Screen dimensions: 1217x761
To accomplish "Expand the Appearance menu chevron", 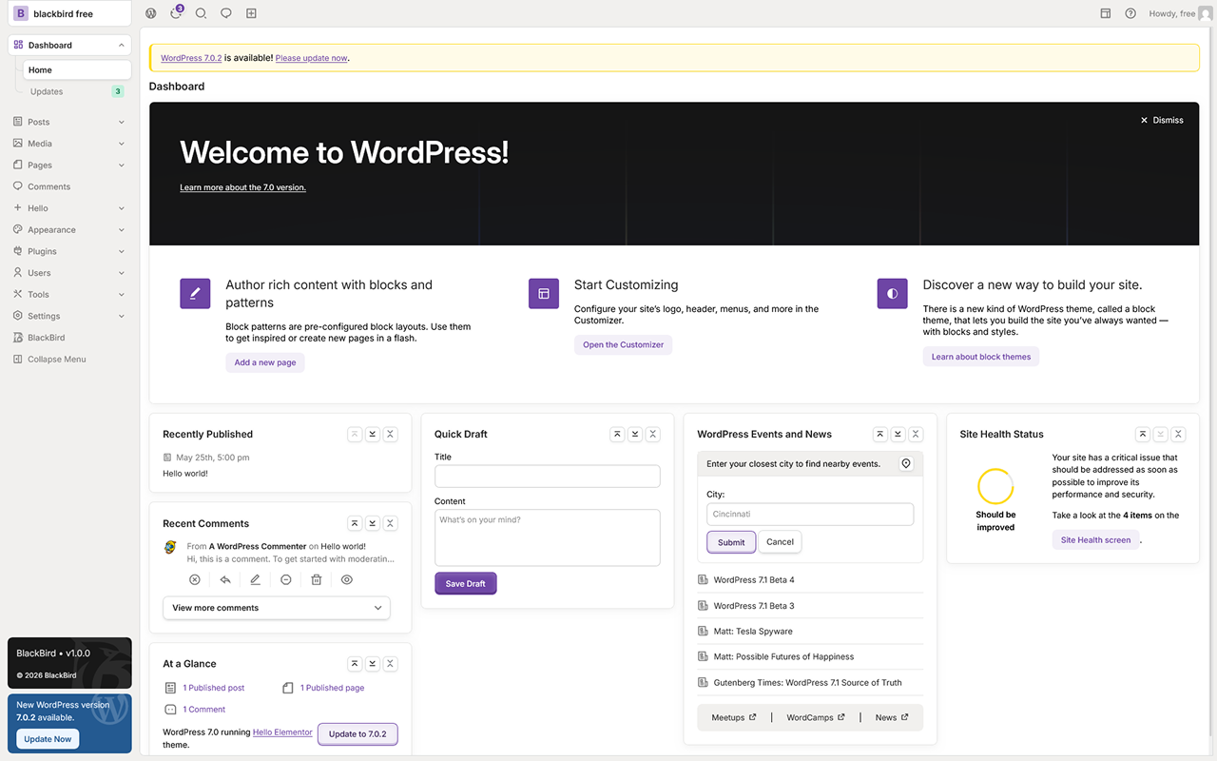I will pos(122,230).
